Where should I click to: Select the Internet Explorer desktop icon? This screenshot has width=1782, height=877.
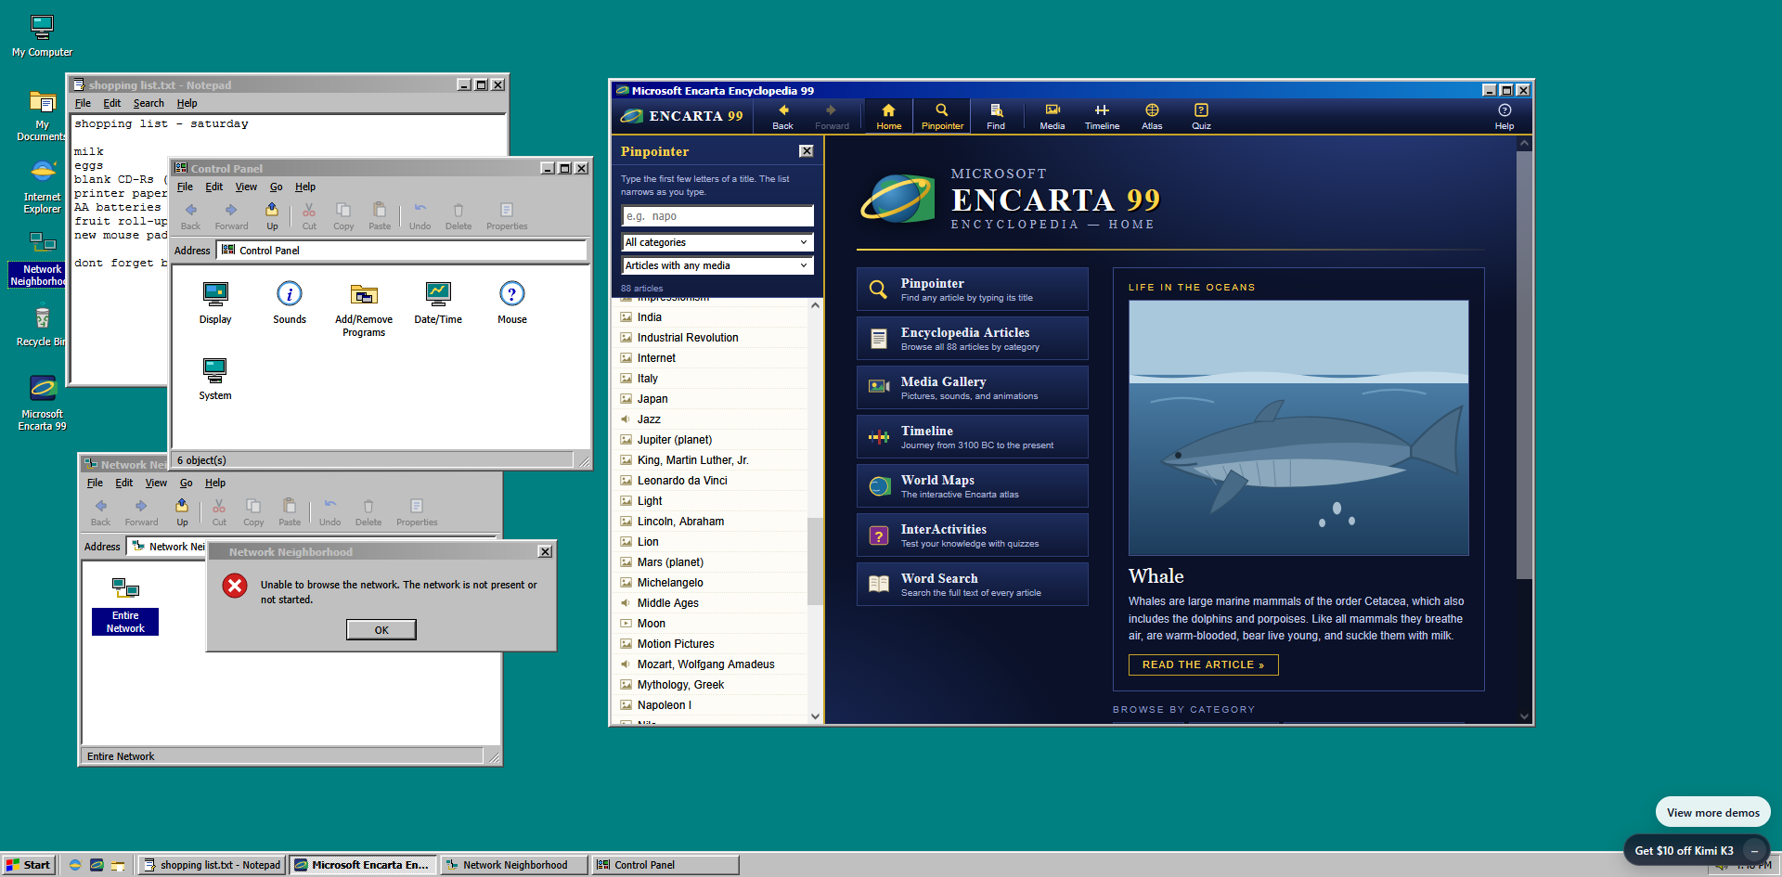(x=42, y=187)
